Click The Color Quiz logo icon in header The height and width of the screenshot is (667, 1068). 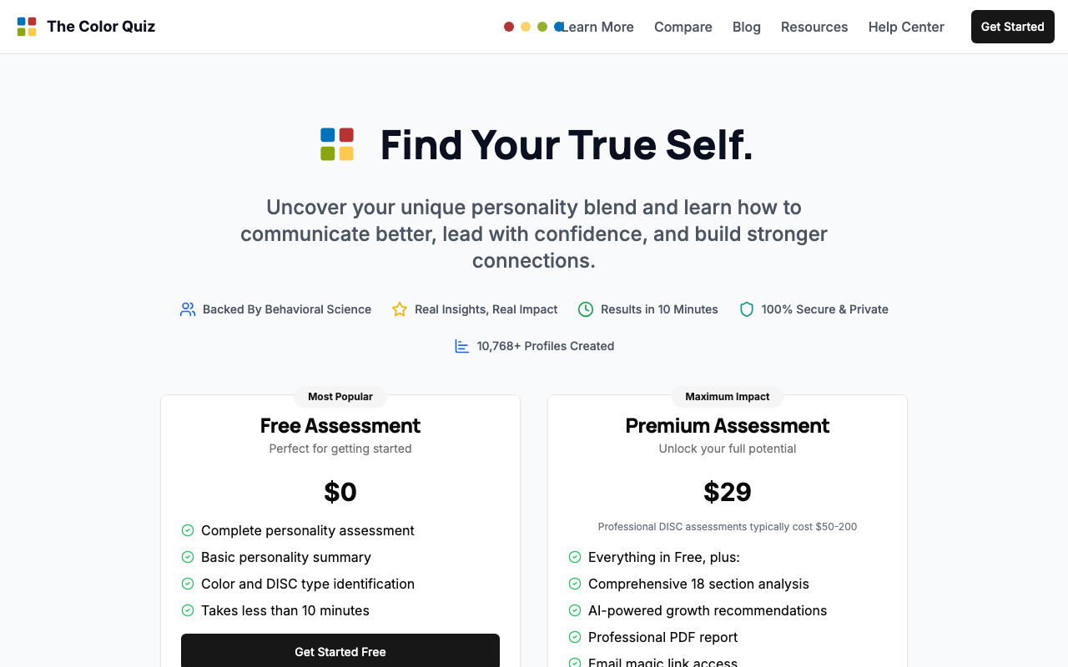click(x=27, y=27)
